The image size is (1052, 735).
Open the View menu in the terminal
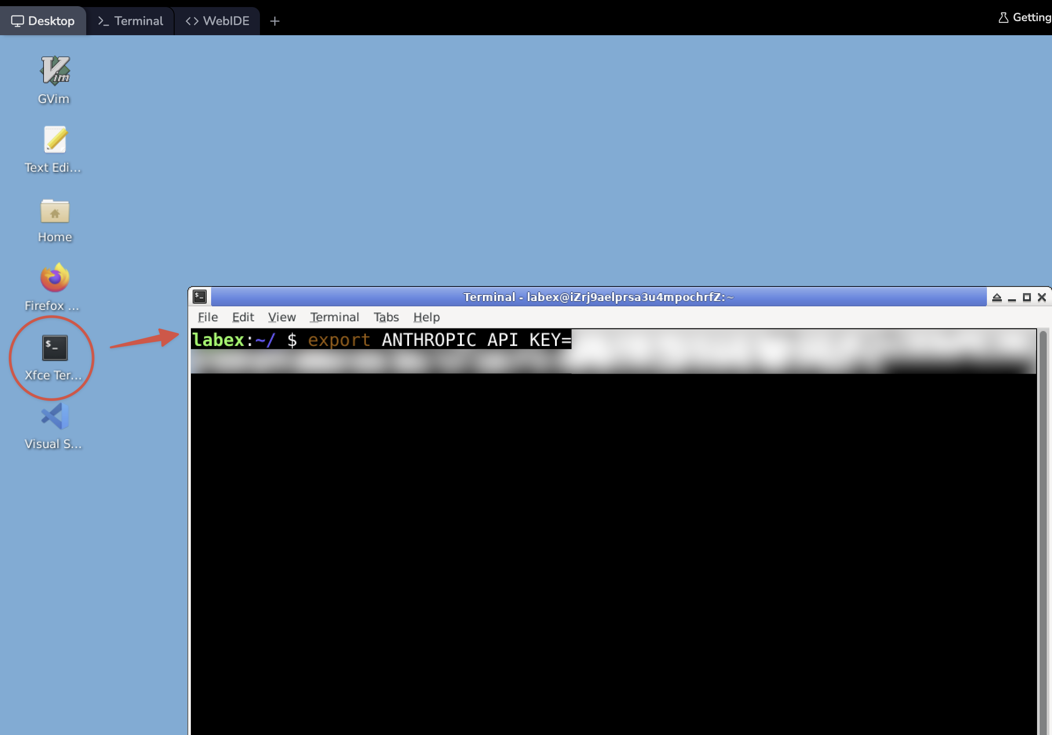282,317
